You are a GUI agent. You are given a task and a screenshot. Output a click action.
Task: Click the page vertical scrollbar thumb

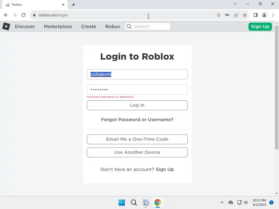(277, 87)
